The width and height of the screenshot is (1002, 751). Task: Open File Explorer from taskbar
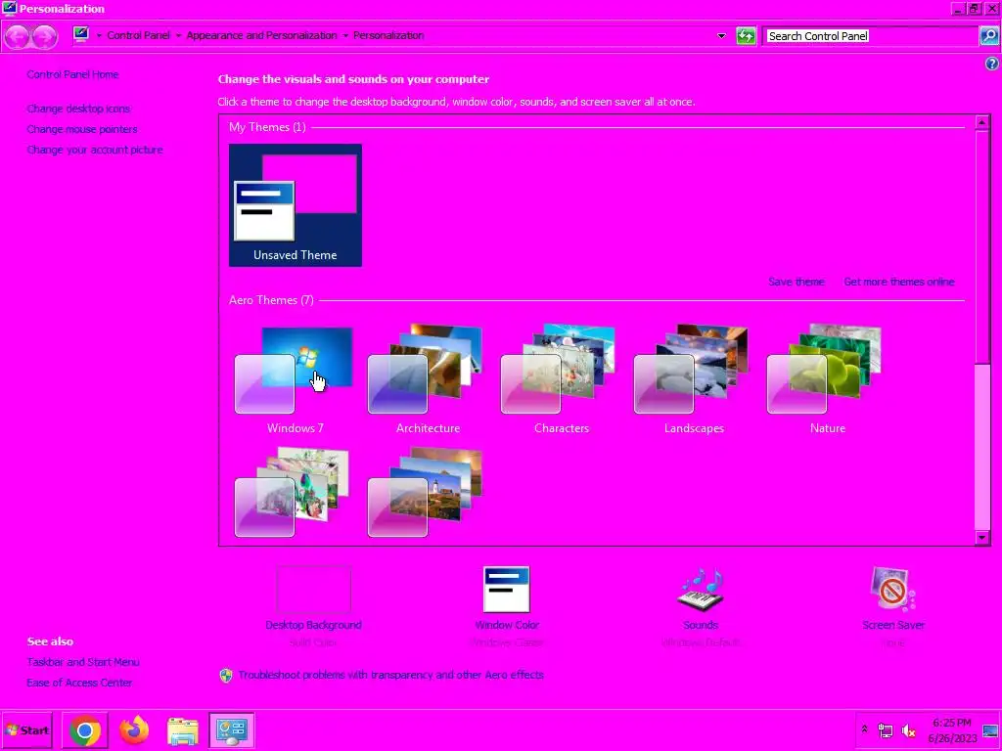click(183, 730)
